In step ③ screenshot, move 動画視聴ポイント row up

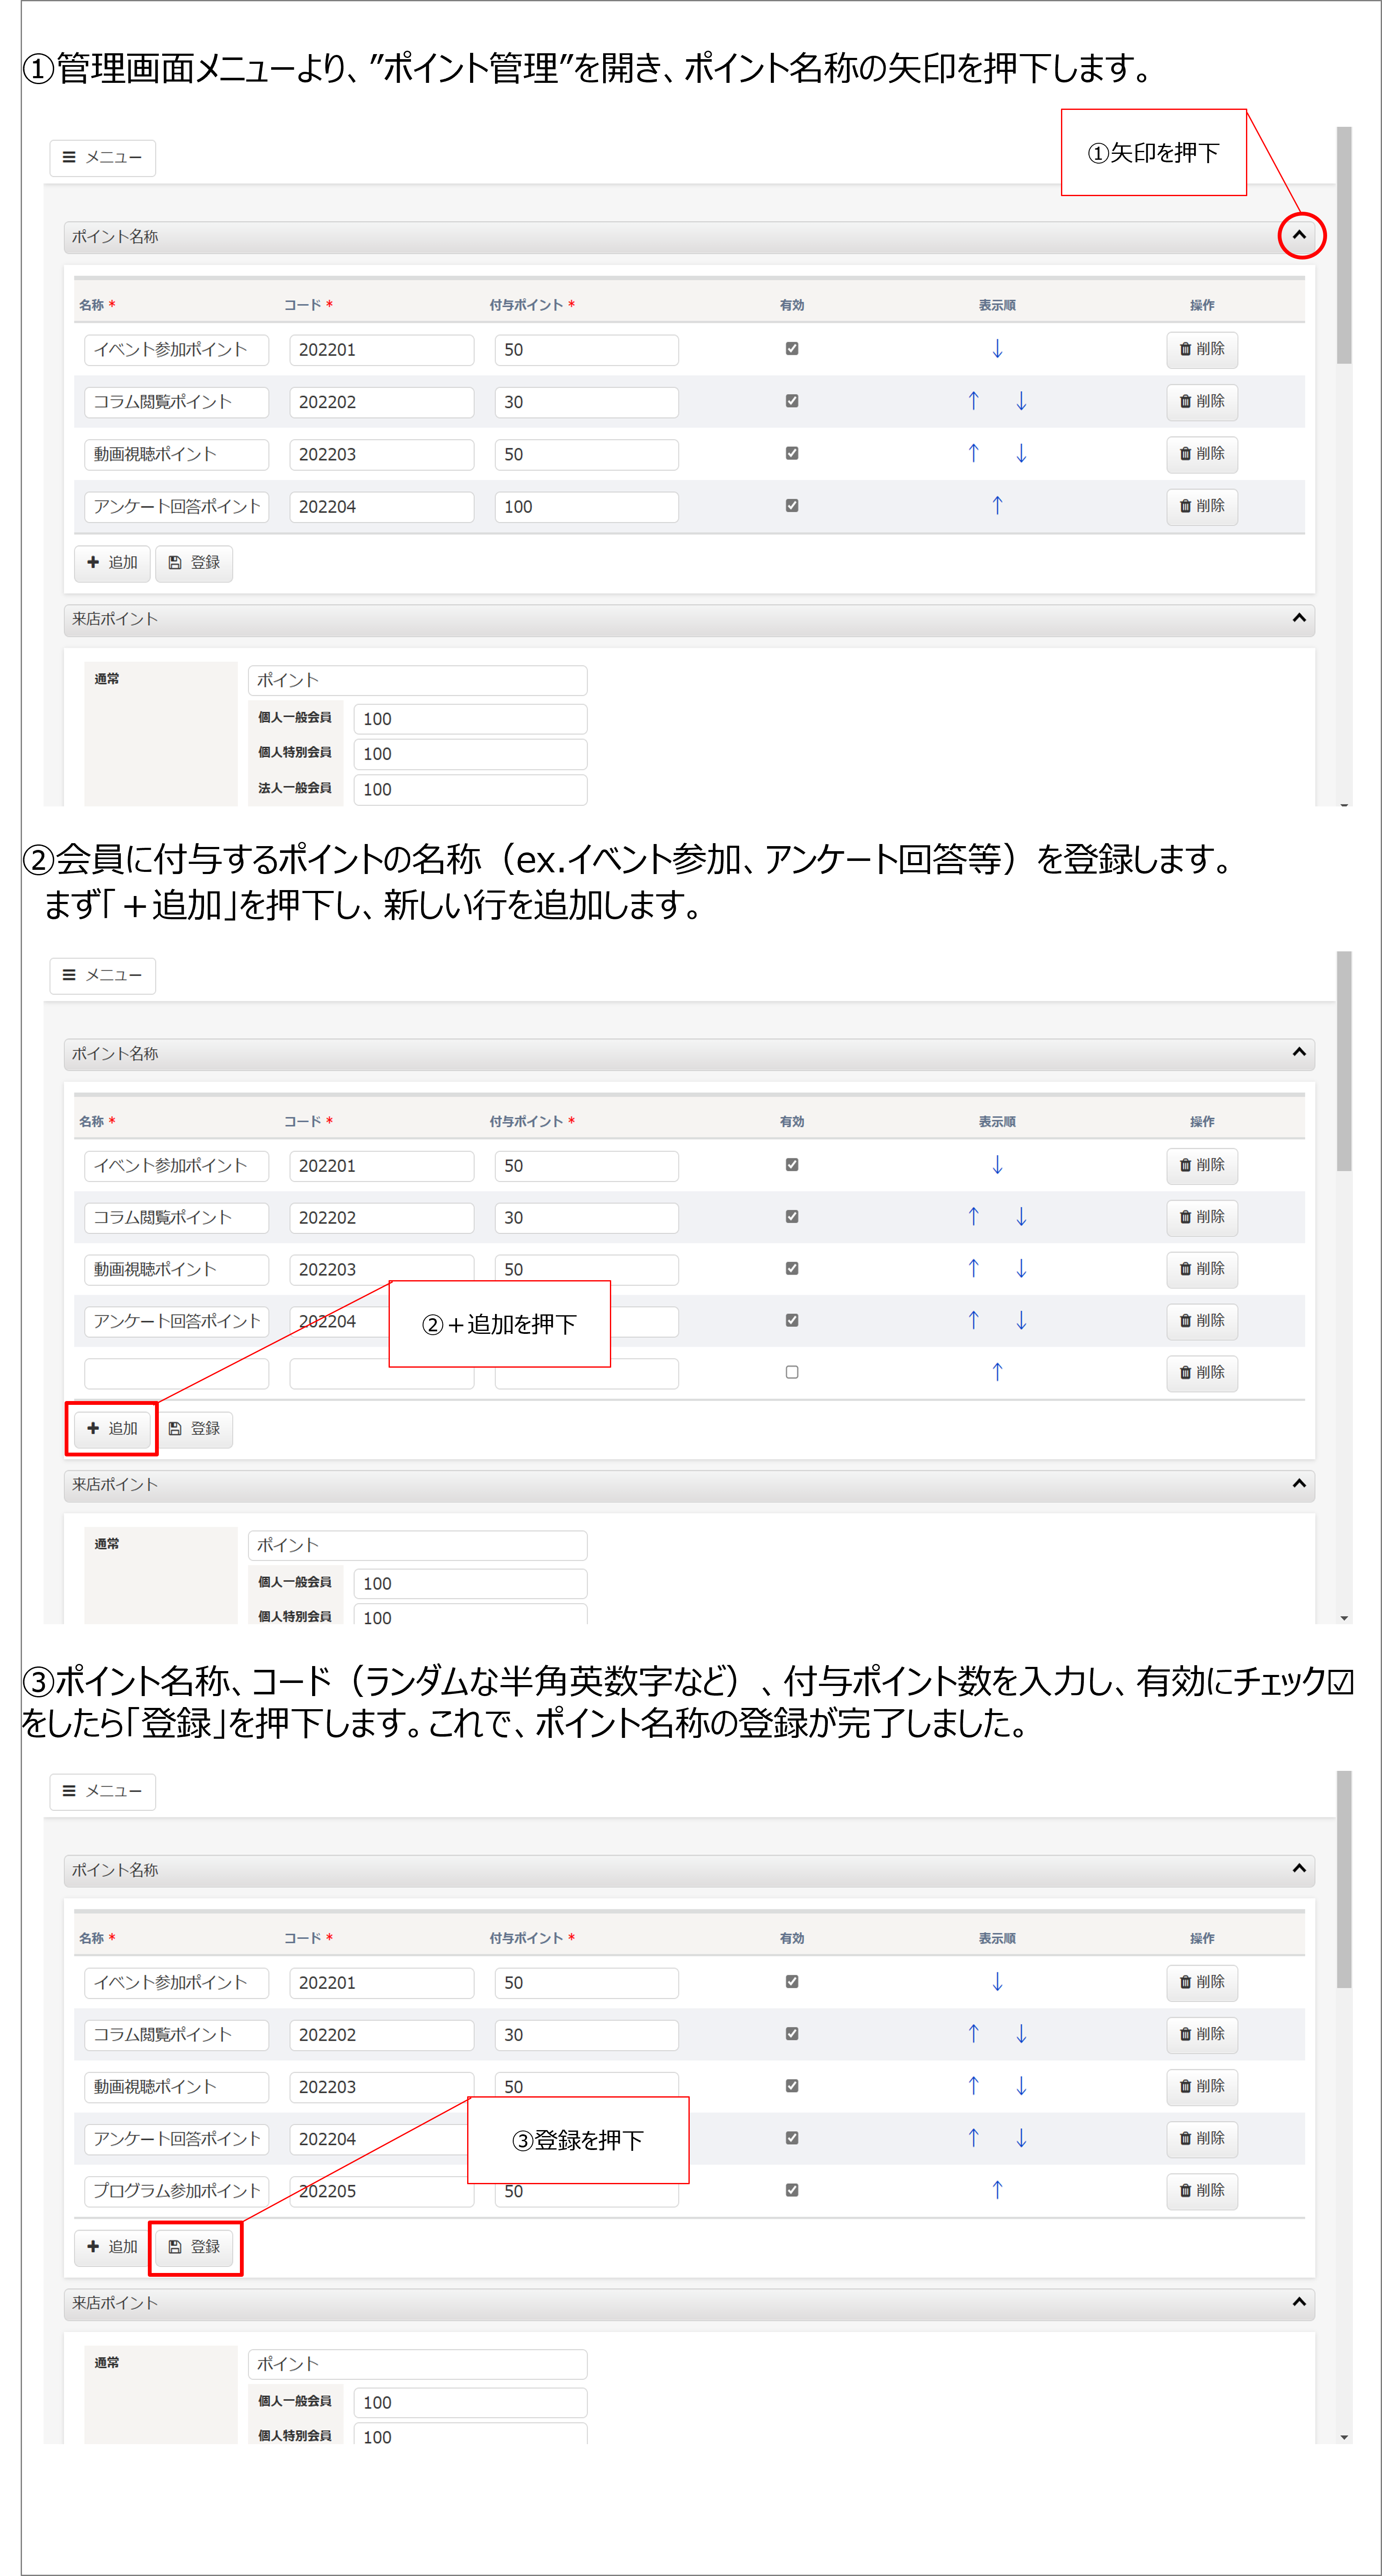(973, 2086)
